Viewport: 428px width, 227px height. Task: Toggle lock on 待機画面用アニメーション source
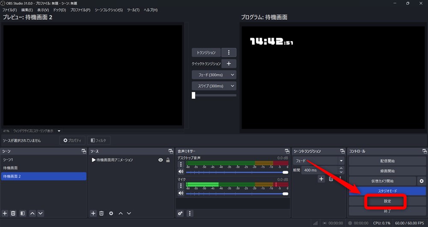coord(168,160)
